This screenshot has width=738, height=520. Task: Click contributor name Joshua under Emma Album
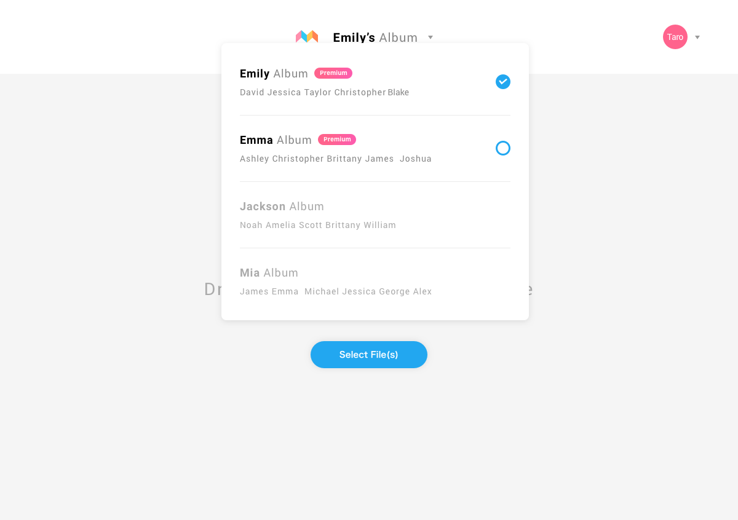[416, 159]
